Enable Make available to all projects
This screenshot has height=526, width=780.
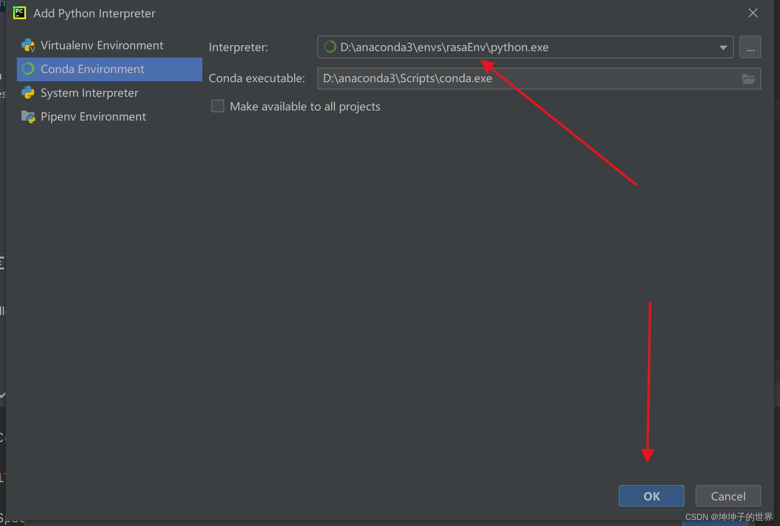[217, 106]
